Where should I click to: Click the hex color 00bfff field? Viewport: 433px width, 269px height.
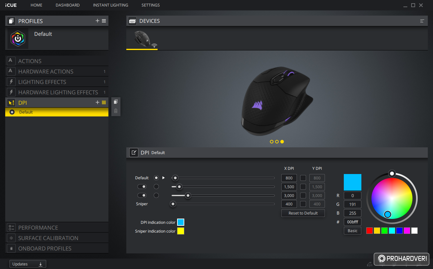353,222
